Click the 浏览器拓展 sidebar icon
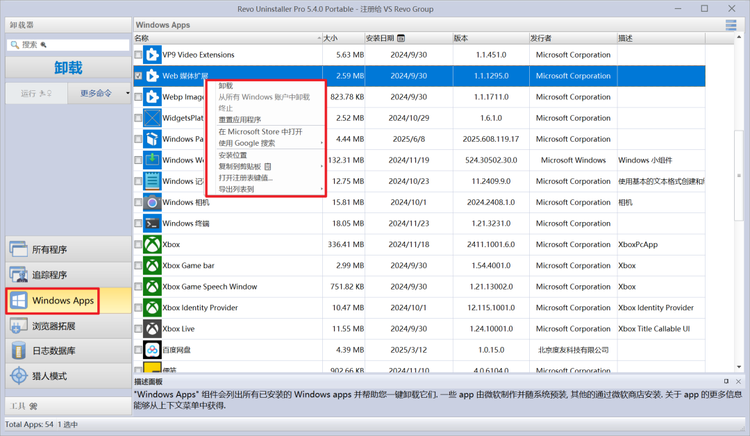750x436 pixels. tap(19, 326)
